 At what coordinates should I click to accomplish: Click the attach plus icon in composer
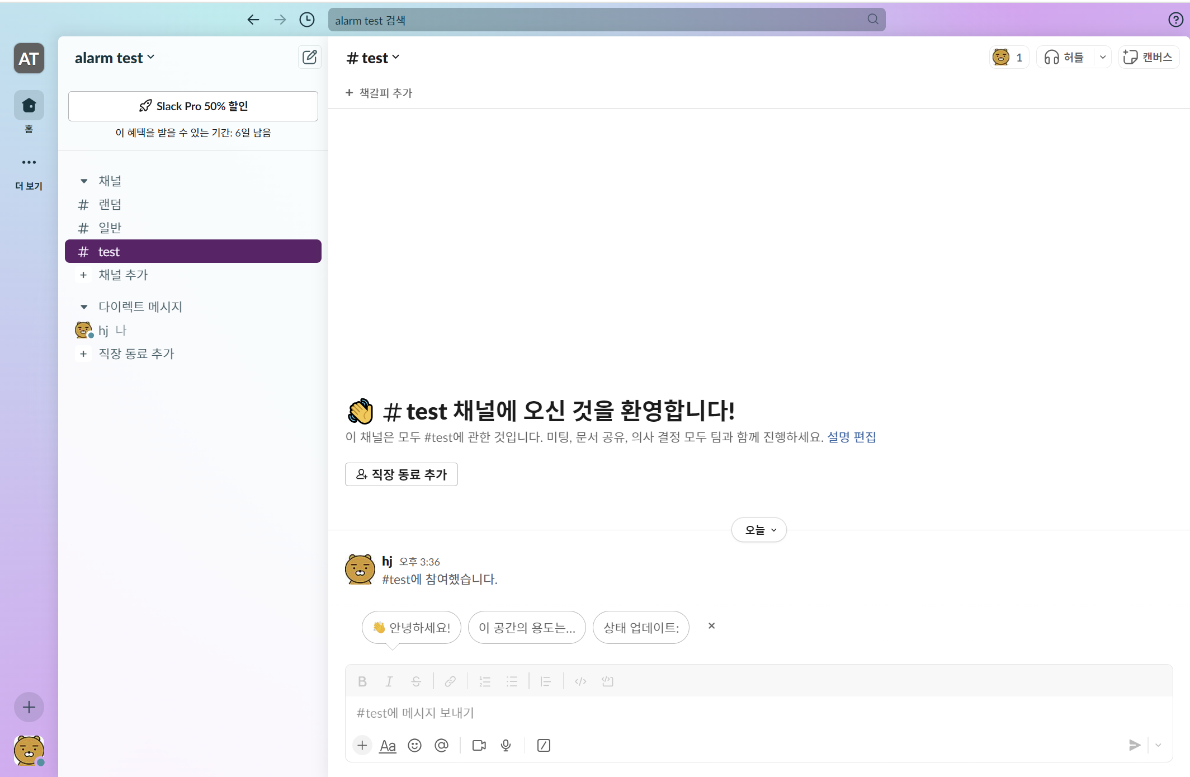[362, 745]
